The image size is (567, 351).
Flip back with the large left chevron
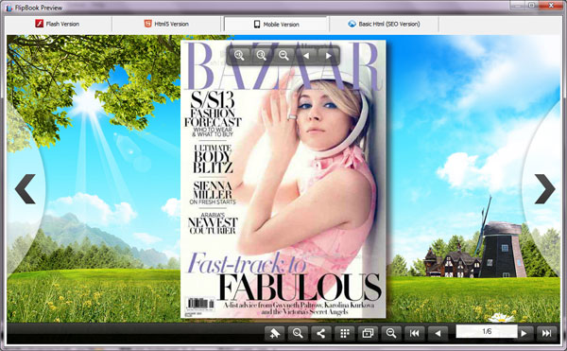click(x=26, y=188)
